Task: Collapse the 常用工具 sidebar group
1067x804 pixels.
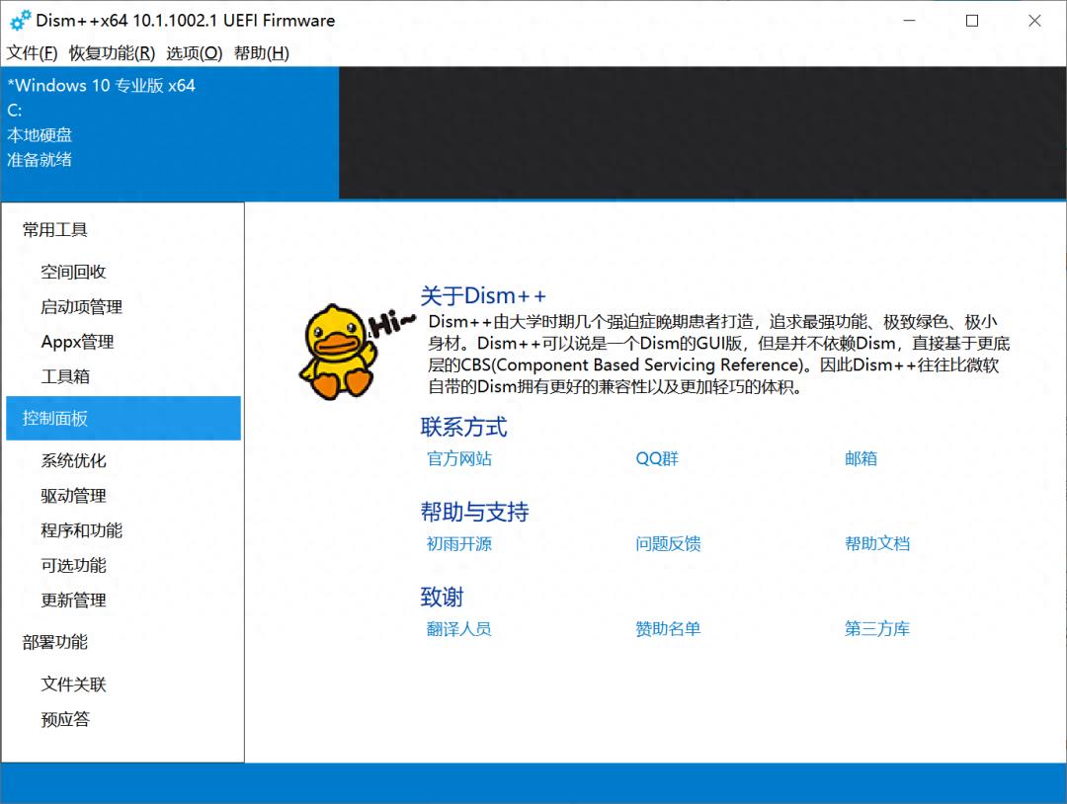Action: (x=55, y=230)
